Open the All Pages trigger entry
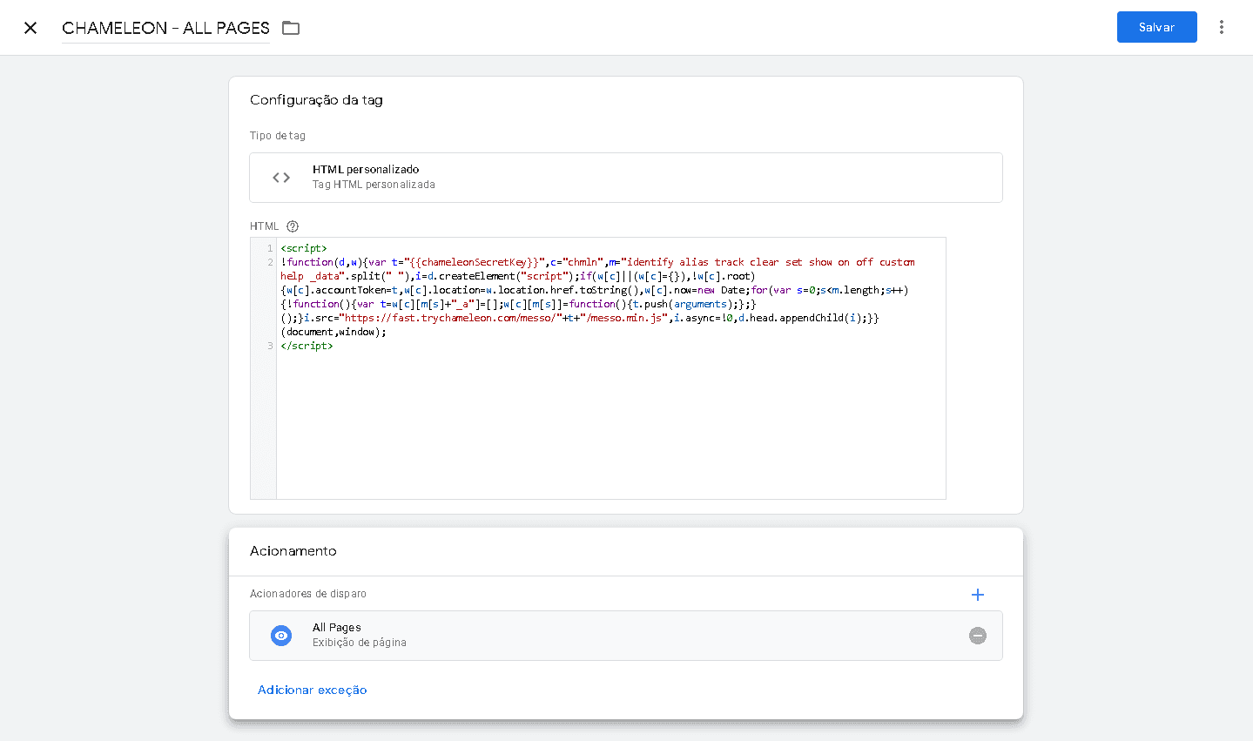This screenshot has width=1253, height=741. [x=610, y=636]
